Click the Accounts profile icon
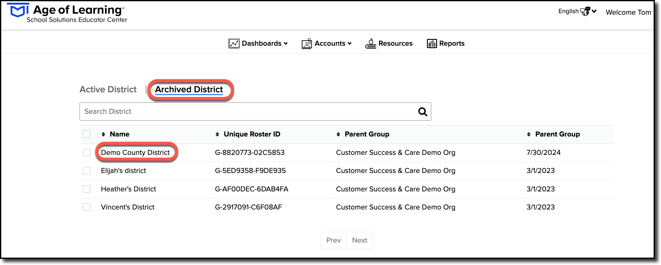This screenshot has width=661, height=265. [x=307, y=44]
